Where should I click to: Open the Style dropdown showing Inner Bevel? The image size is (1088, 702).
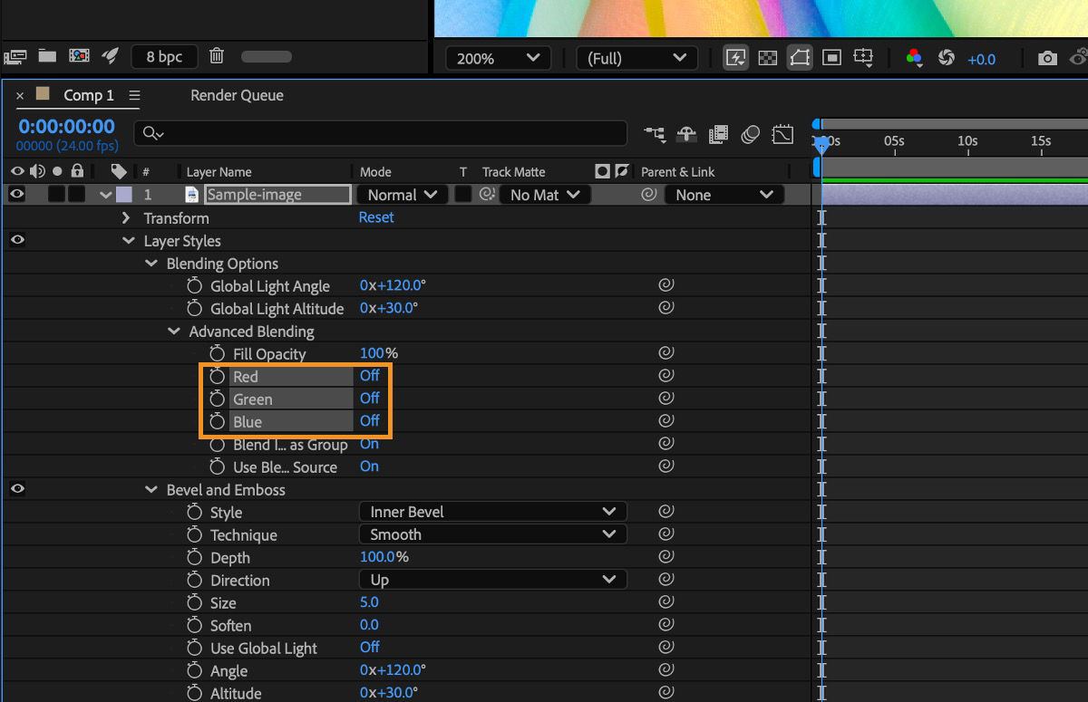pos(492,511)
